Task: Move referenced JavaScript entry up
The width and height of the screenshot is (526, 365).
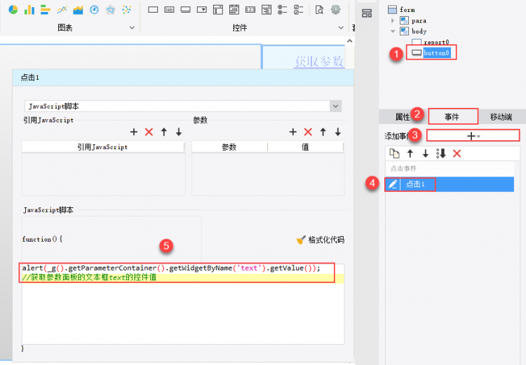Action: 163,132
